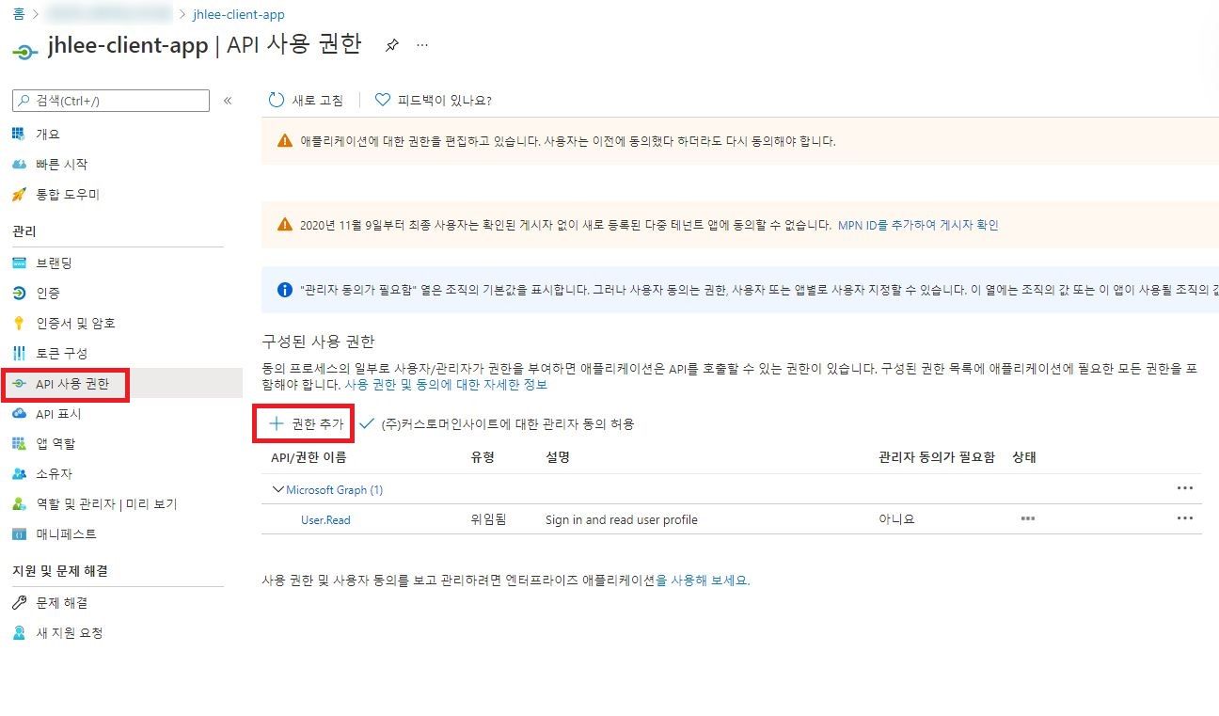This screenshot has width=1219, height=716.
Task: Click the 브랜딩 icon in sidebar
Action: 19,263
